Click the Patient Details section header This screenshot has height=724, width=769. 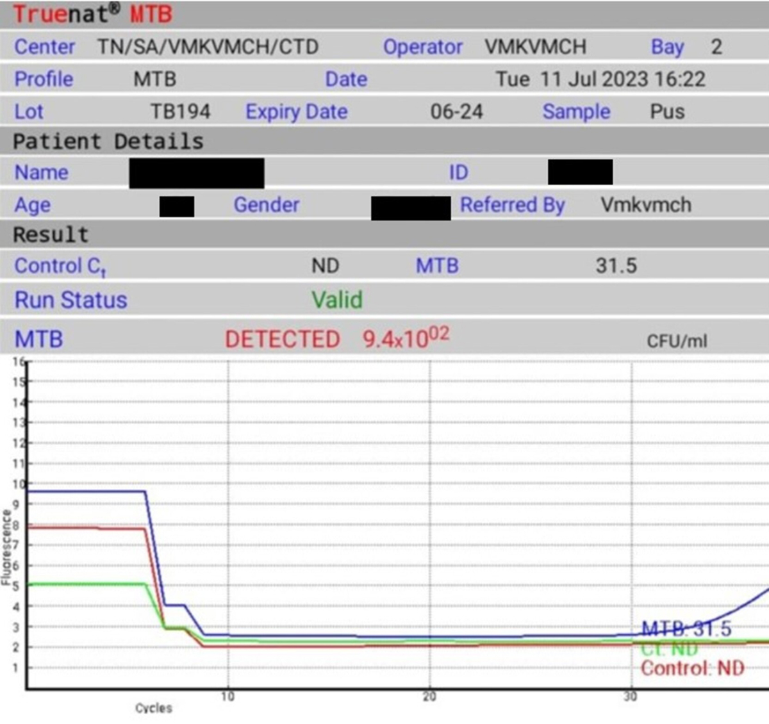pos(108,142)
